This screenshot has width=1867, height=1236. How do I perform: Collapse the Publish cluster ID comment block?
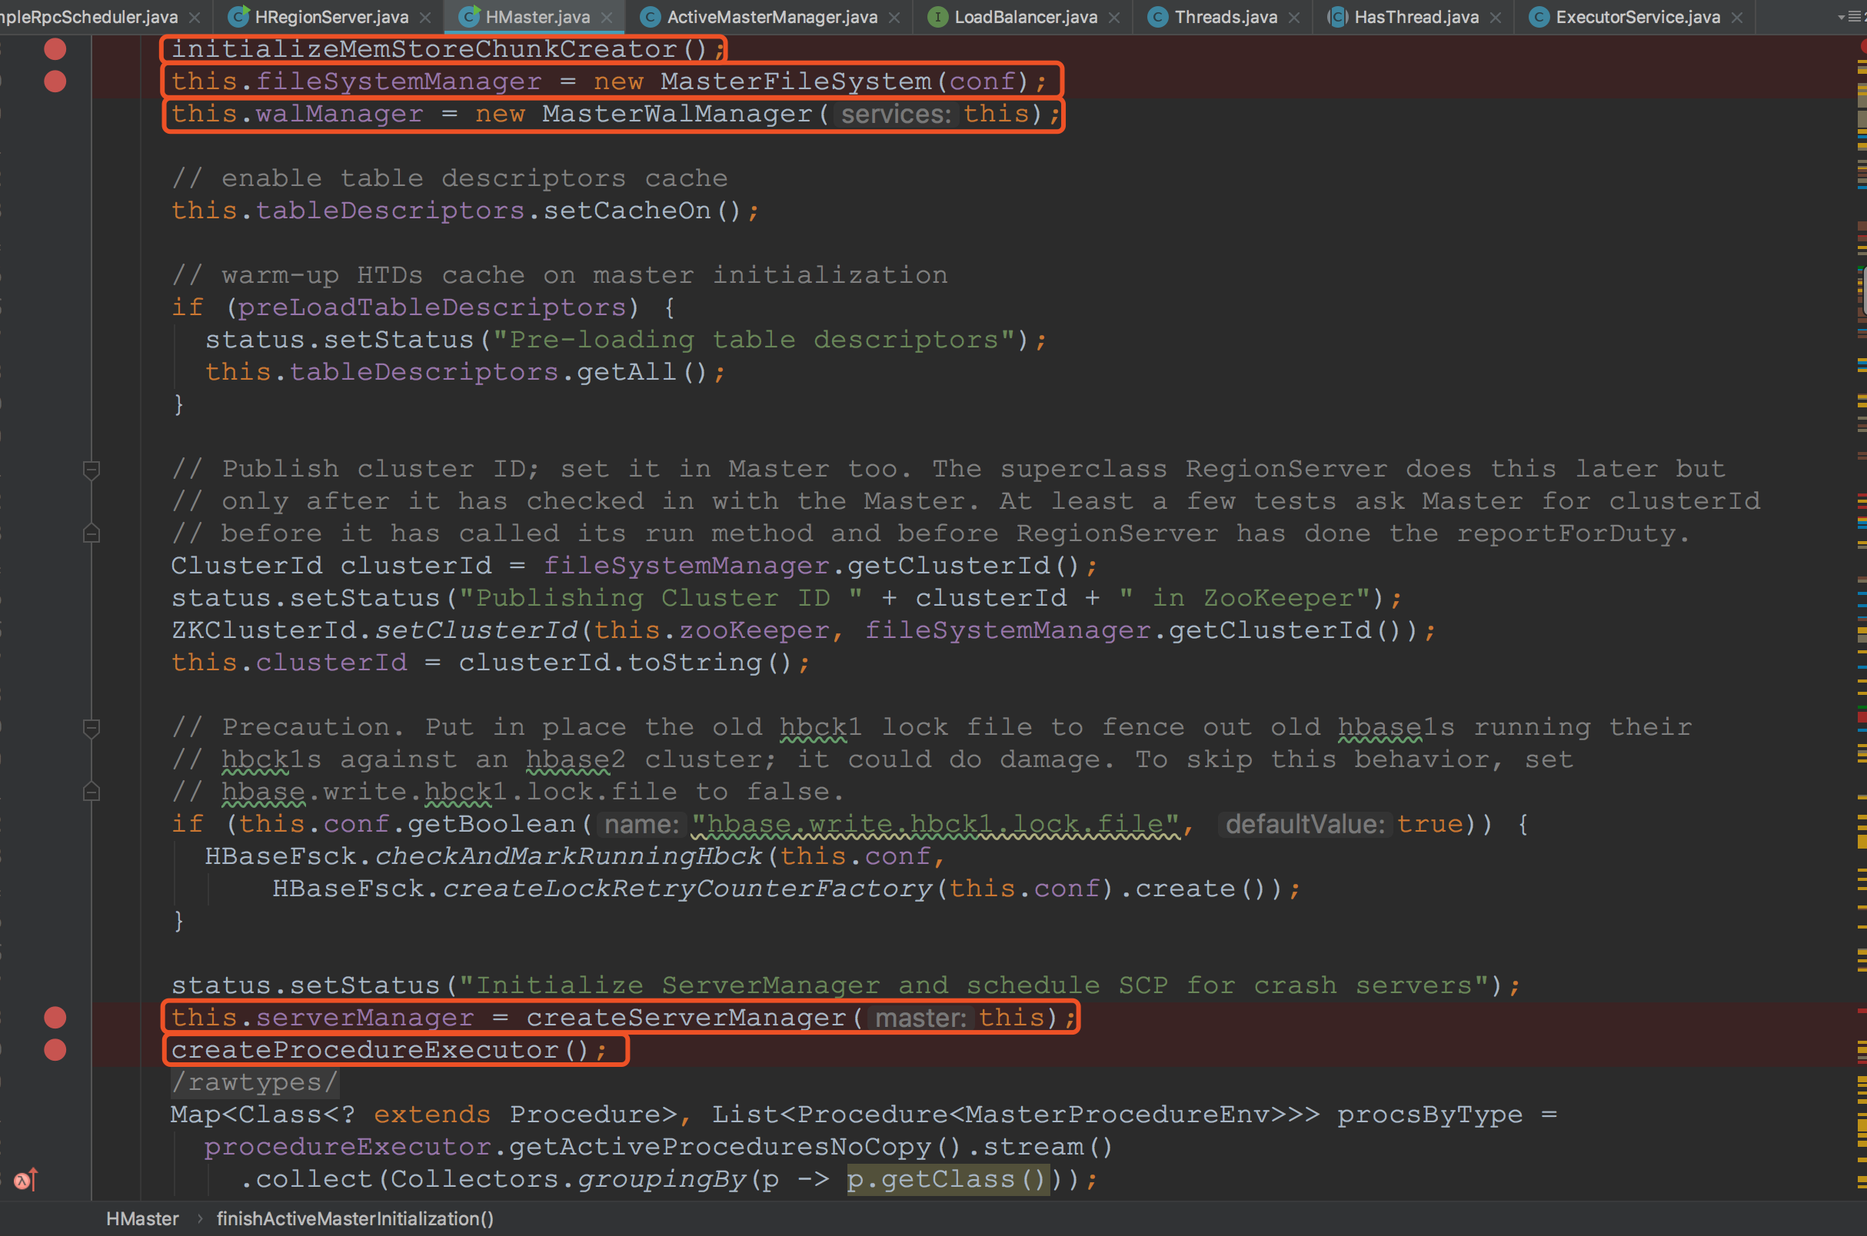click(92, 470)
